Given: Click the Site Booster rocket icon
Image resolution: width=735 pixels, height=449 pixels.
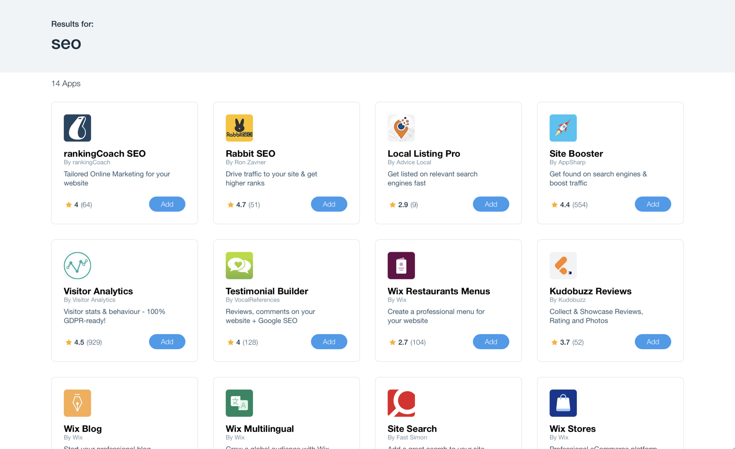Looking at the screenshot, I should (x=563, y=128).
